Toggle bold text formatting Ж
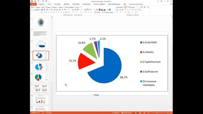Screen dimensions: 203x114 point(46,12)
